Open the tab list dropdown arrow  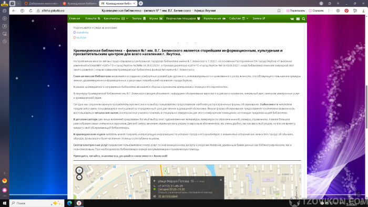(18, 4)
